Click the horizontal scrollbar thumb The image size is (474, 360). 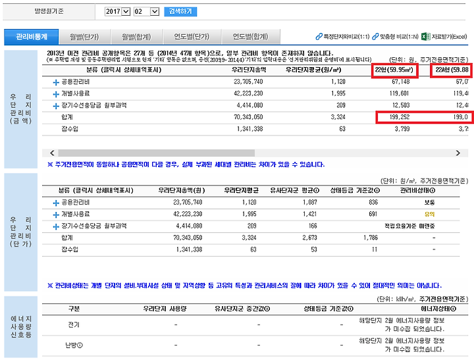pyautogui.click(x=156, y=153)
